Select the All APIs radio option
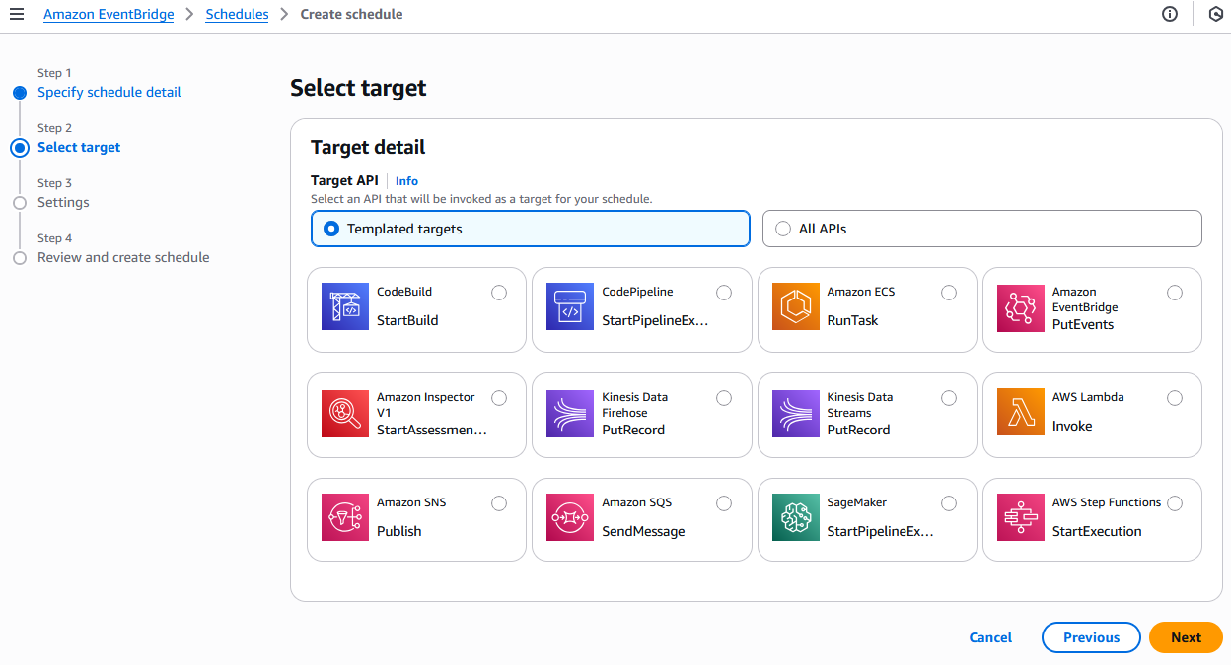The width and height of the screenshot is (1231, 665). coord(783,229)
